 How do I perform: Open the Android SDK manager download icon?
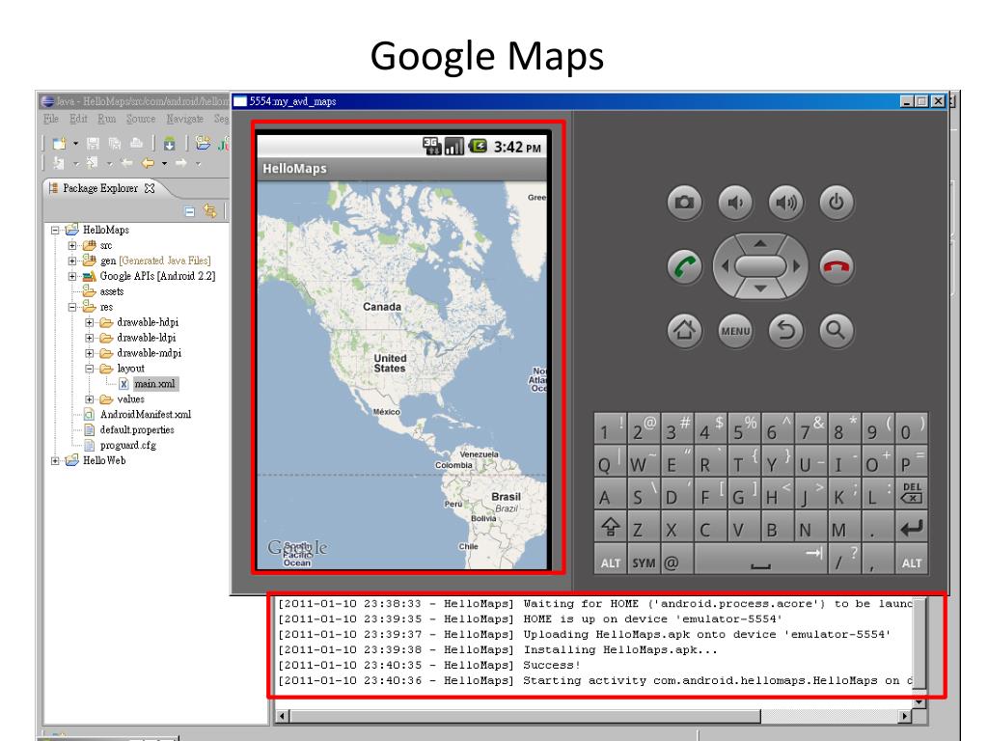pyautogui.click(x=170, y=144)
